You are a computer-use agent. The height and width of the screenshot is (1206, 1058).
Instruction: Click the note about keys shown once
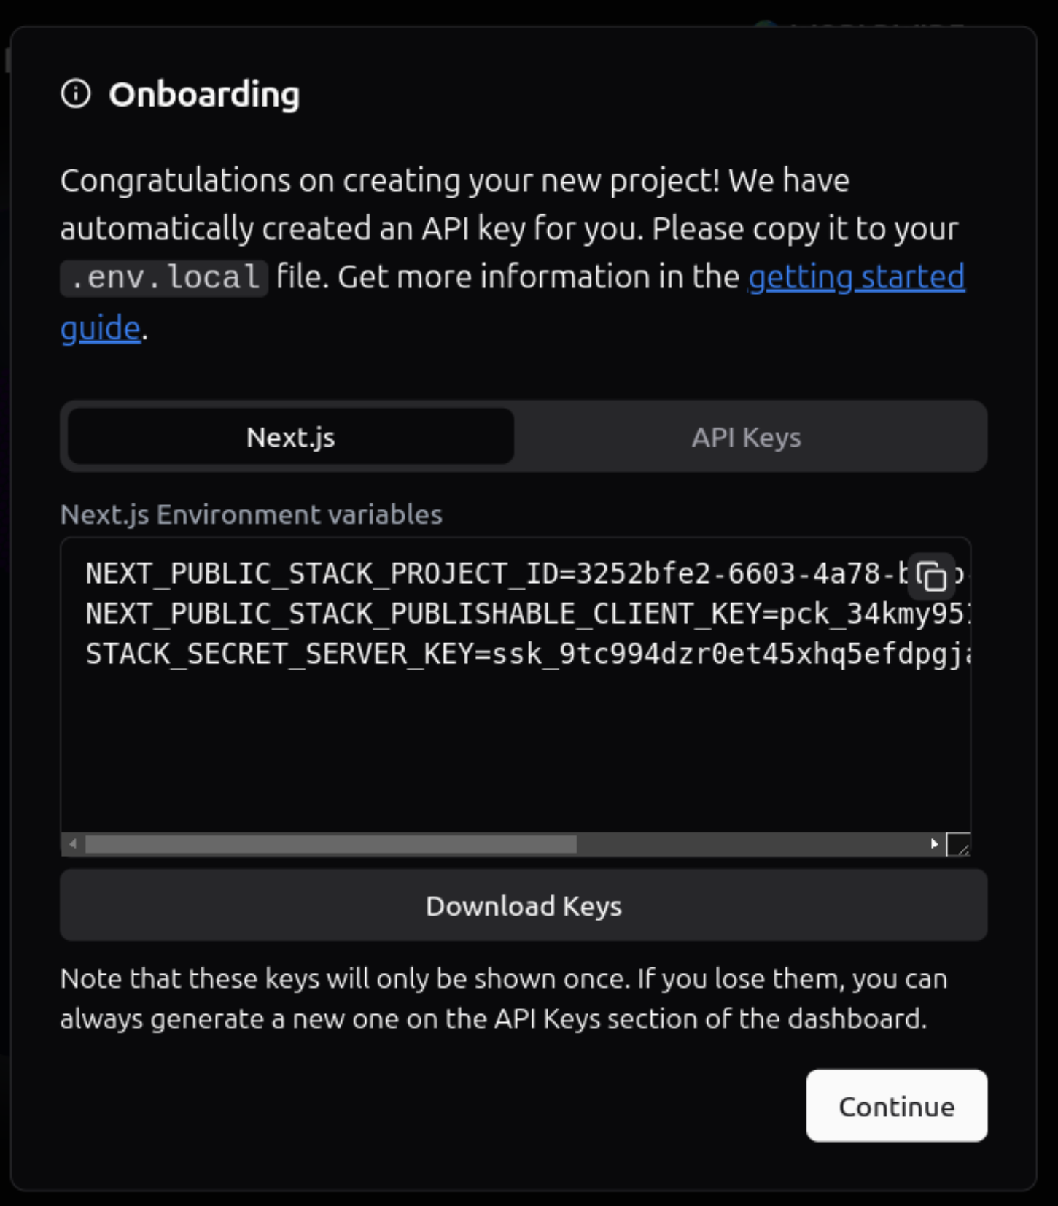(x=503, y=997)
